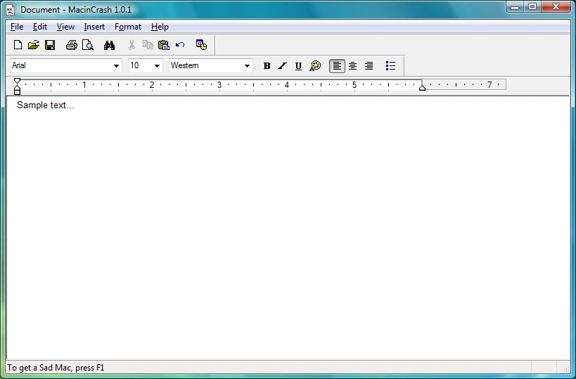Select align right
This screenshot has width=576, height=379.
(x=369, y=65)
